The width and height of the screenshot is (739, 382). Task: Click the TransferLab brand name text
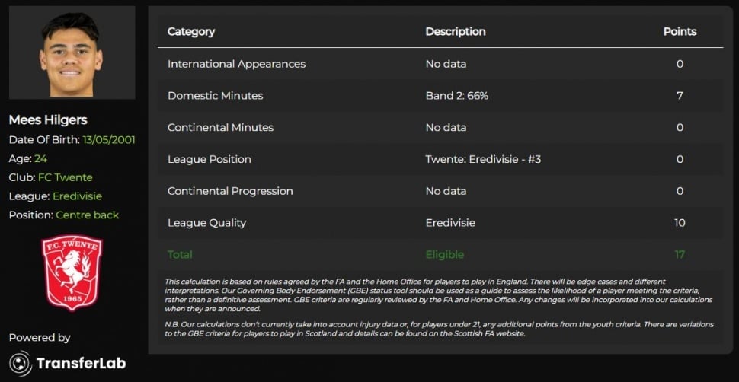pos(81,363)
